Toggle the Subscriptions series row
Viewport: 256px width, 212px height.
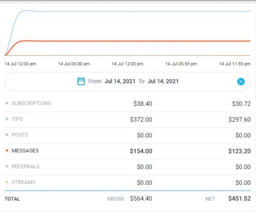[x=127, y=104]
